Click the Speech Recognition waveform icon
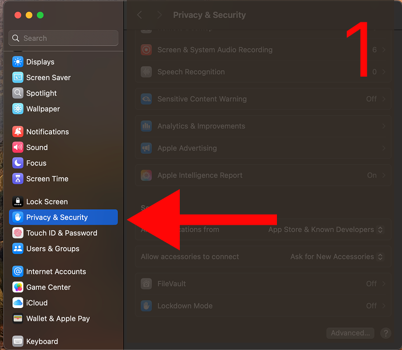 click(146, 72)
